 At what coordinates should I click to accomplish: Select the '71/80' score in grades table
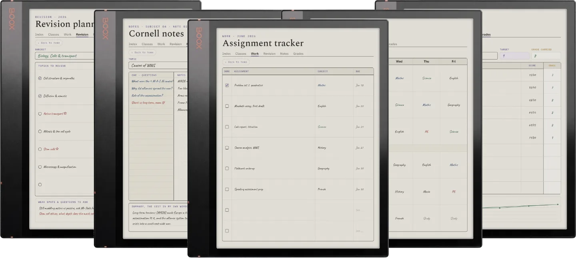(x=532, y=138)
